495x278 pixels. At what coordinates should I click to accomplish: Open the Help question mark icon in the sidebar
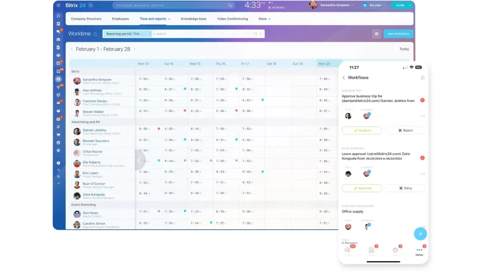[59, 162]
